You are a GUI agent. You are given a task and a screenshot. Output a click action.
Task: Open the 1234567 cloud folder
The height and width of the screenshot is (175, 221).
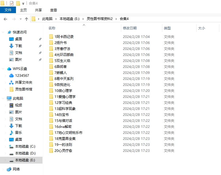22,76
